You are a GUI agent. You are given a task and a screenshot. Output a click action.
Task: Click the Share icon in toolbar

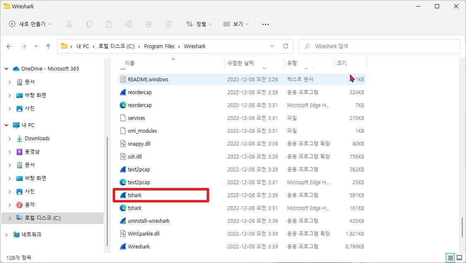[x=149, y=24]
